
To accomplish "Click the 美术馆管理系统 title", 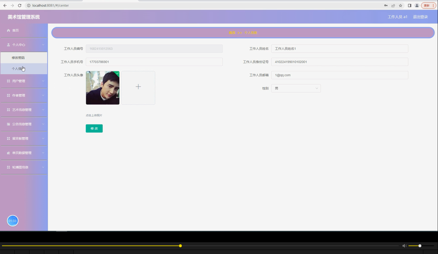I will [x=24, y=17].
